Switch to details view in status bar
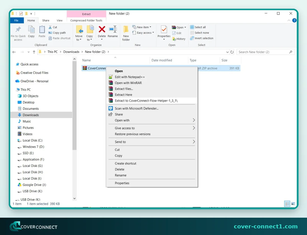Image resolution: width=307 pixels, height=235 pixels. (287, 204)
